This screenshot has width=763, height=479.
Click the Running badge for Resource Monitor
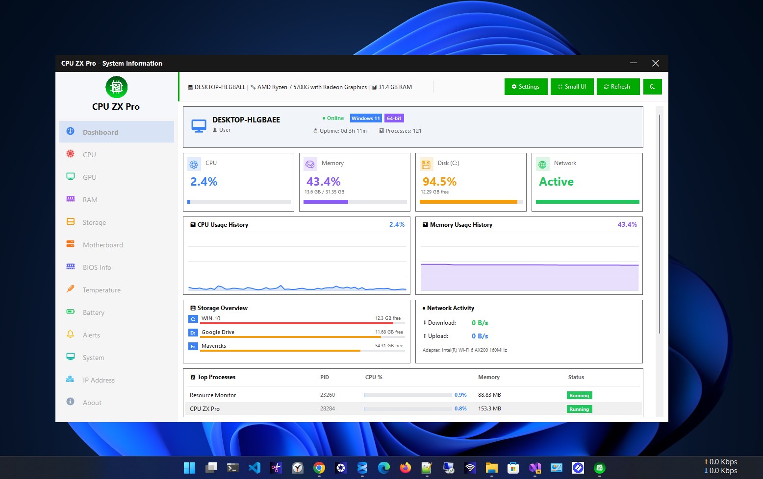point(579,395)
